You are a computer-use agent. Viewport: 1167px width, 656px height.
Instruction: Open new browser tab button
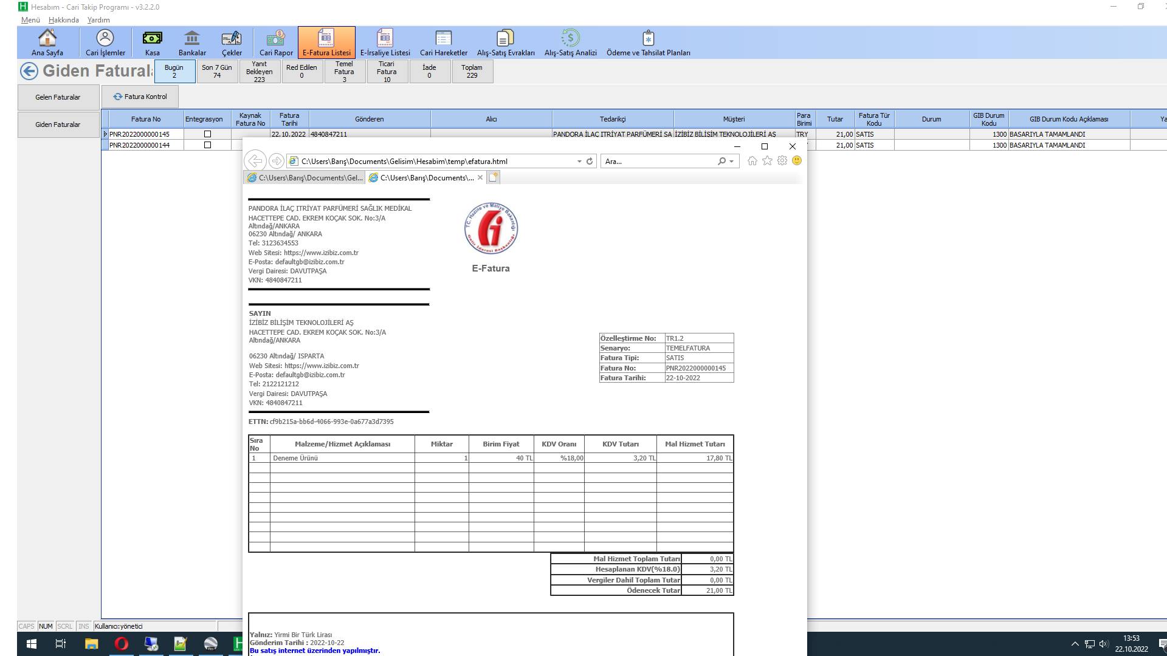click(x=494, y=177)
